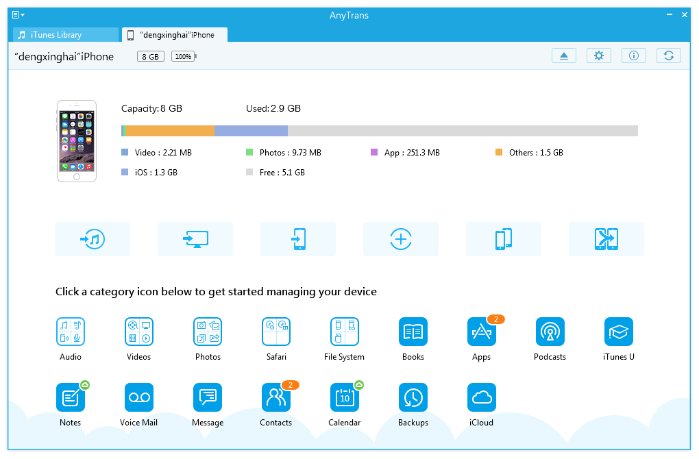
Task: Click the iPhone device thumbnail image
Action: 77,142
